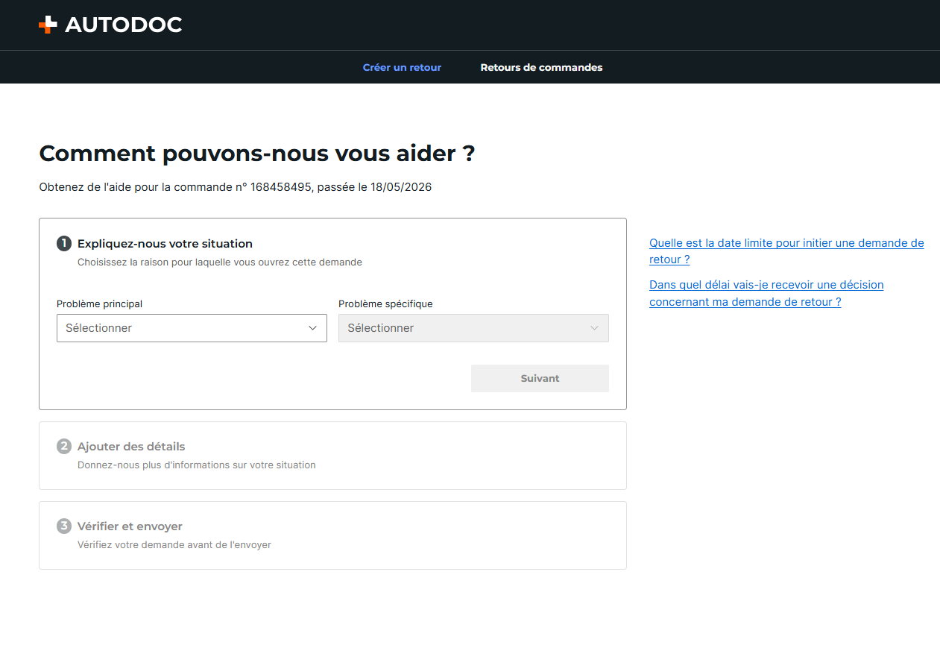Switch to Retours de commandes tab
This screenshot has height=651, width=940.
point(541,67)
